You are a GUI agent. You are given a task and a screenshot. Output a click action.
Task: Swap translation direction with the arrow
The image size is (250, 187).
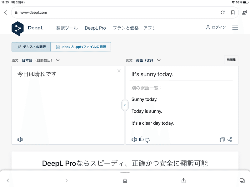pyautogui.click(x=125, y=105)
